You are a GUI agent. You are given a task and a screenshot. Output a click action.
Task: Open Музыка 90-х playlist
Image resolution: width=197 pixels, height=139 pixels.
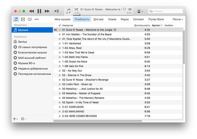coord(32,63)
